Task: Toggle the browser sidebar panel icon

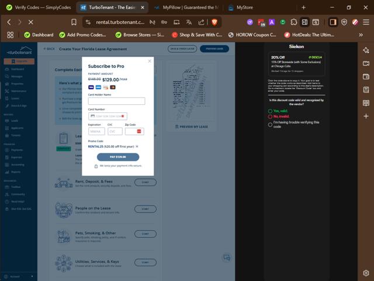Action: 333,22
